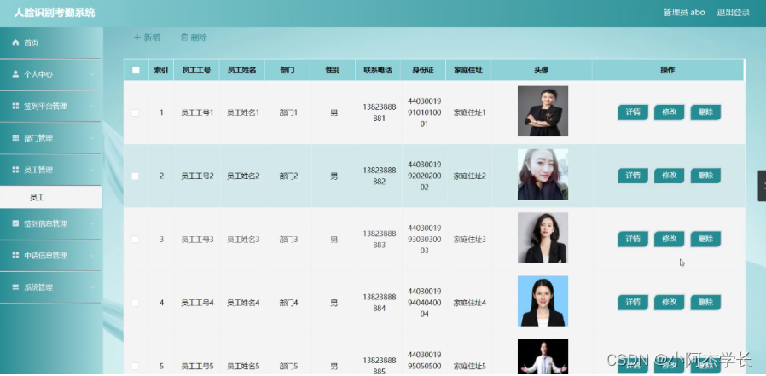The height and width of the screenshot is (376, 766).
Task: Open the 首页 menu item
Action: [51, 43]
